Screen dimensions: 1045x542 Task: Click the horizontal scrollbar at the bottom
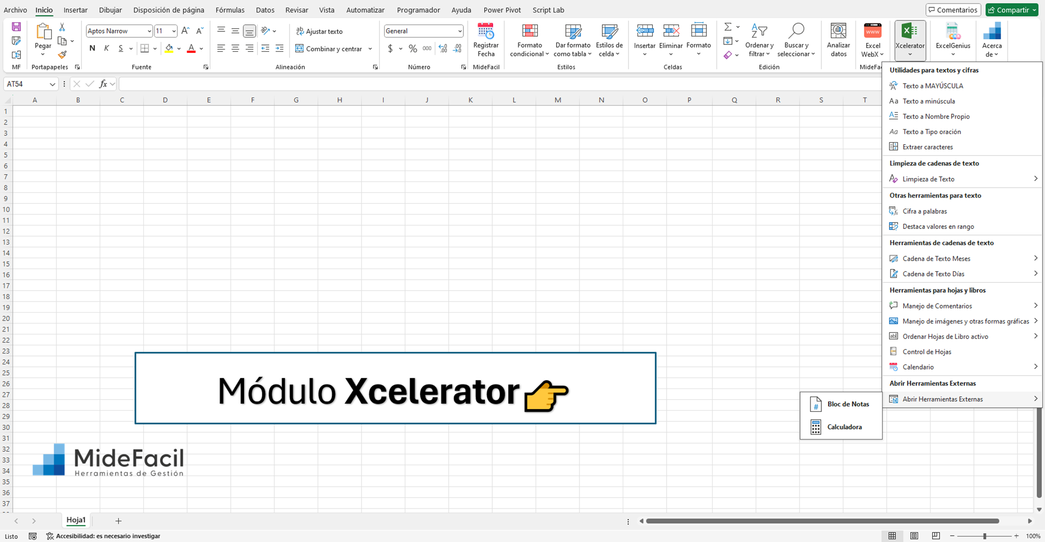pos(822,521)
